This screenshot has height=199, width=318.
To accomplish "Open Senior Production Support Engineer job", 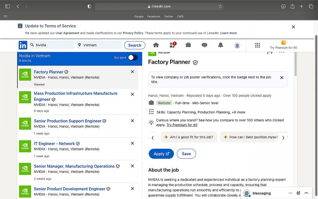I will pyautogui.click(x=68, y=121).
